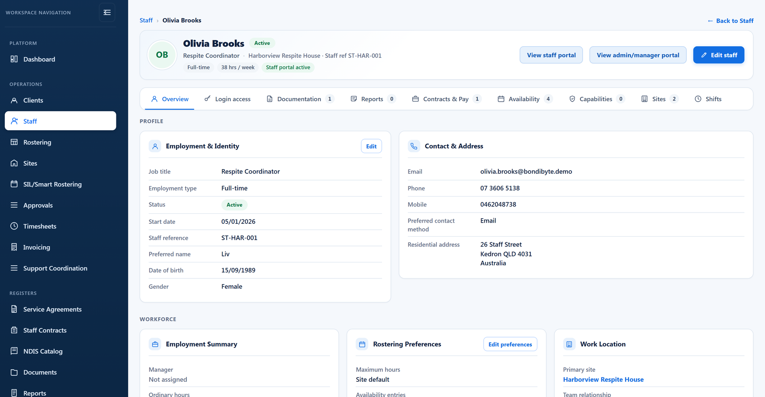Switch to the Documentation tab
Viewport: 765px width, 397px height.
tap(300, 99)
